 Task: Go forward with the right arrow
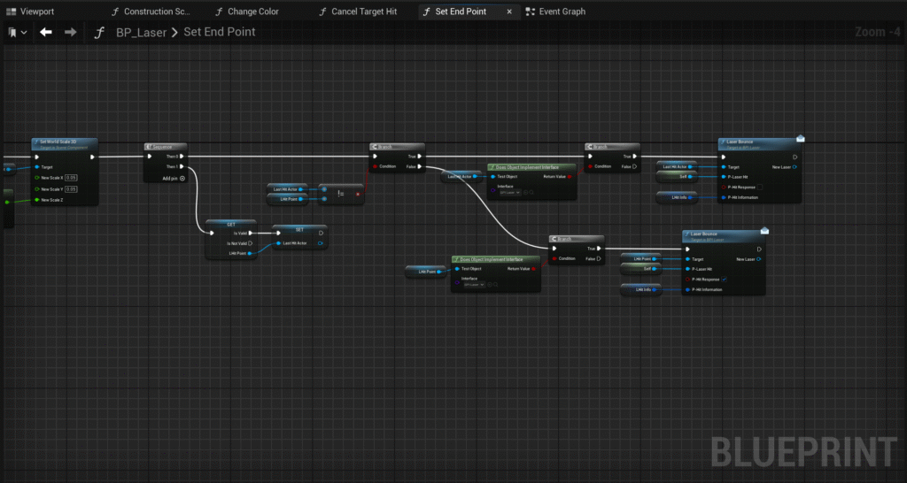tap(71, 33)
